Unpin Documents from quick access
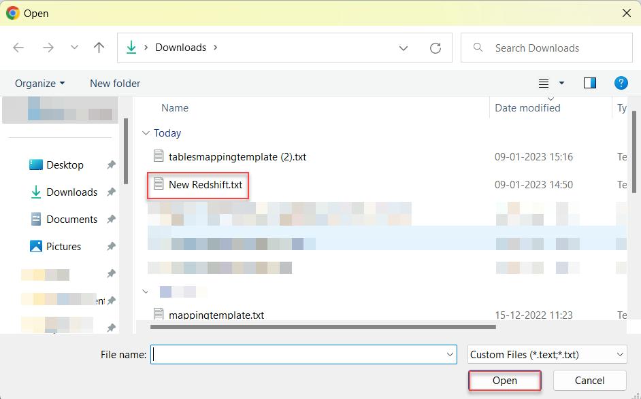641x399 pixels. 111,219
